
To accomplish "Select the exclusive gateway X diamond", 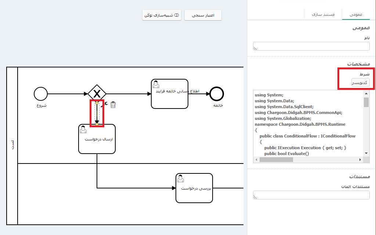I will pyautogui.click(x=97, y=94).
